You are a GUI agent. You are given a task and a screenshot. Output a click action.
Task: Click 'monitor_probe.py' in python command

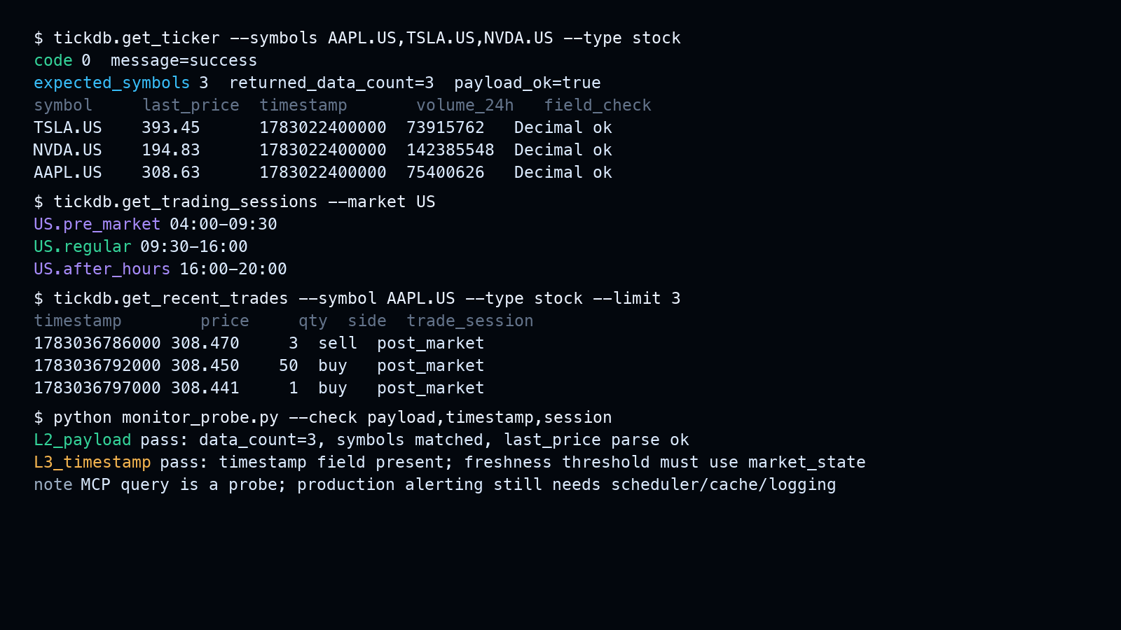[200, 418]
